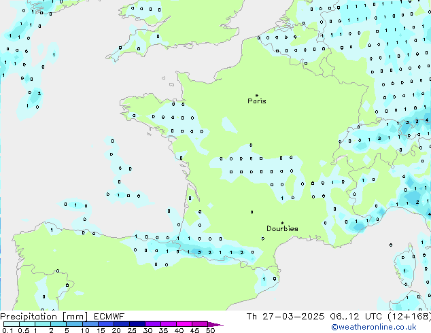Pick the 0.1–0.5 mm palest legend swatch
The width and height of the screenshot is (431, 333).
(x=12, y=324)
